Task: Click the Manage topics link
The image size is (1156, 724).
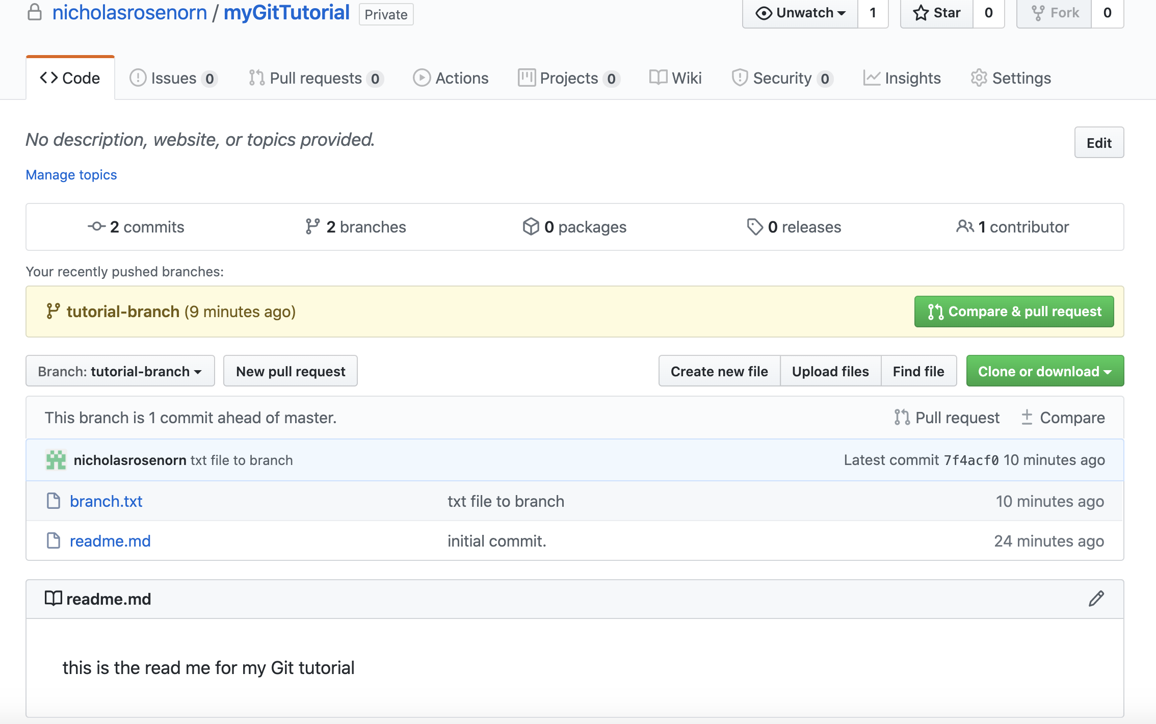Action: coord(71,175)
